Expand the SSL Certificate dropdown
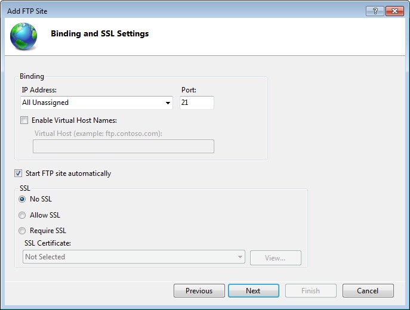Screen dimensions: 410x310 pos(240,258)
